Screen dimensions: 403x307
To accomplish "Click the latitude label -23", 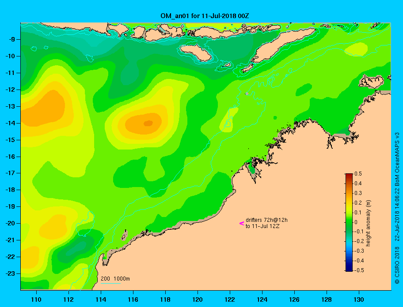I will [10, 273].
